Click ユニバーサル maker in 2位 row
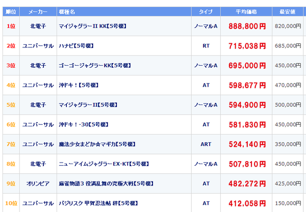 [x=38, y=46]
